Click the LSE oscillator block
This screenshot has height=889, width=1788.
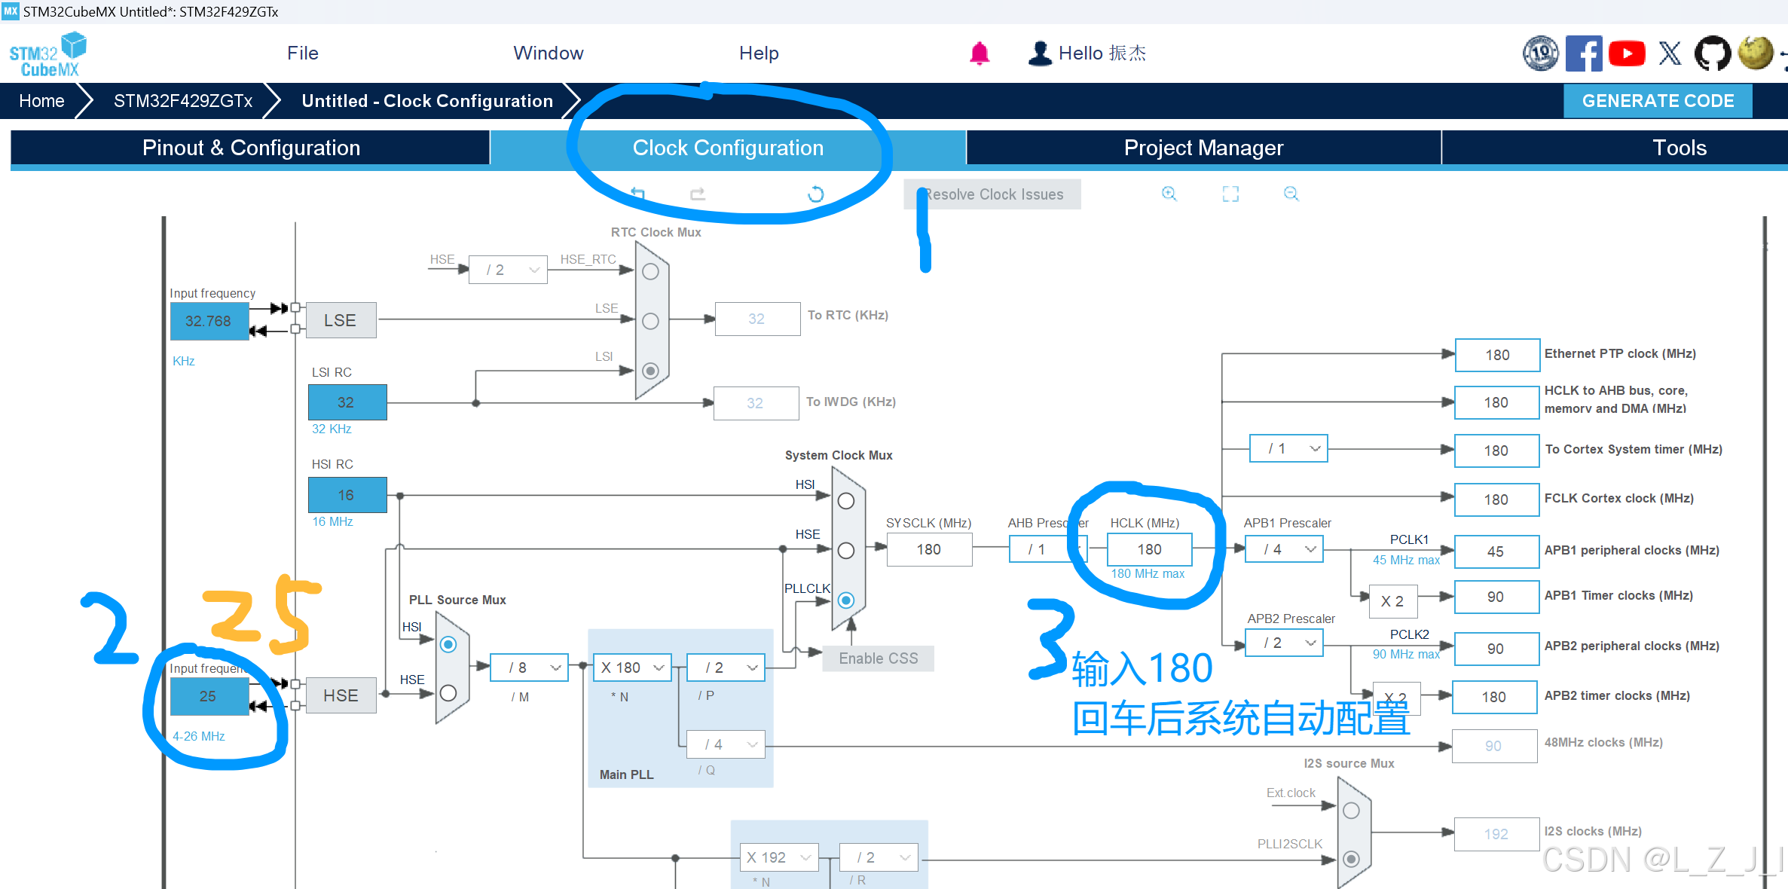341,320
